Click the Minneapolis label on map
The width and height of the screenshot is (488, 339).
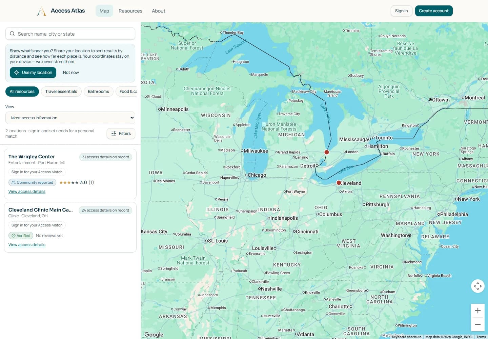tap(175, 109)
